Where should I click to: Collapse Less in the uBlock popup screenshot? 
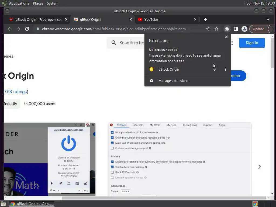pyautogui.click(x=83, y=190)
